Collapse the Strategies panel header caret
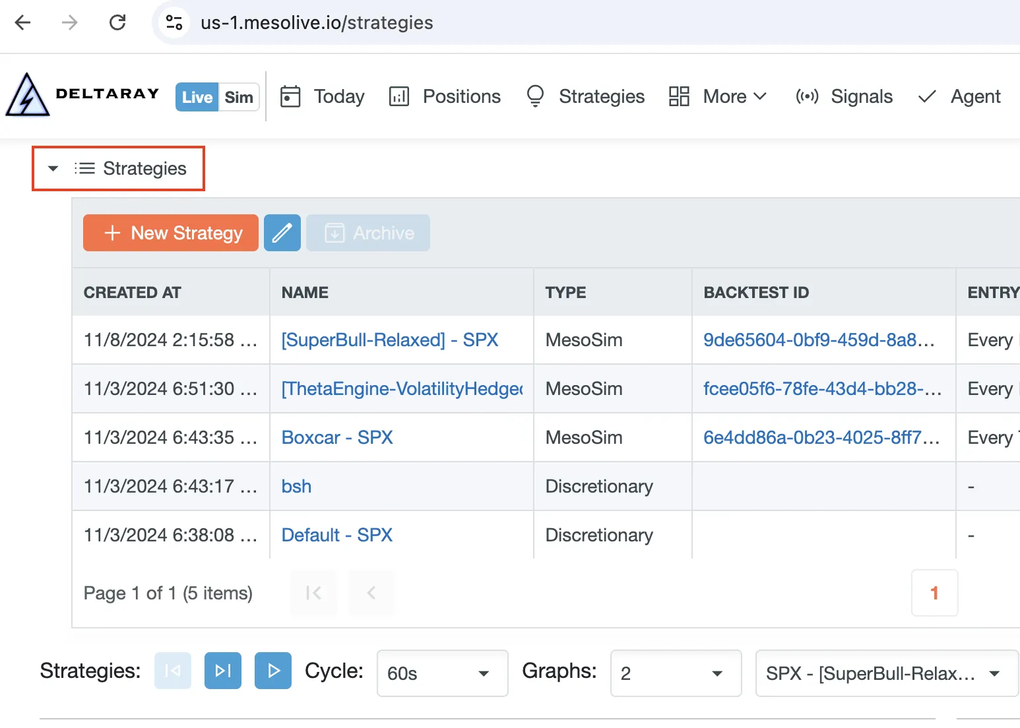The width and height of the screenshot is (1020, 728). coord(53,168)
